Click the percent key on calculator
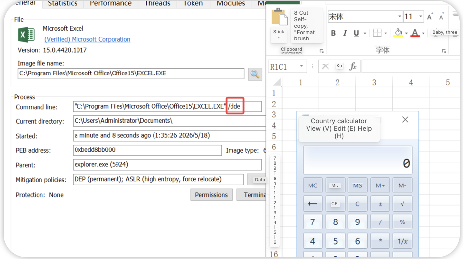Screen dimensions: 463x259 402,222
